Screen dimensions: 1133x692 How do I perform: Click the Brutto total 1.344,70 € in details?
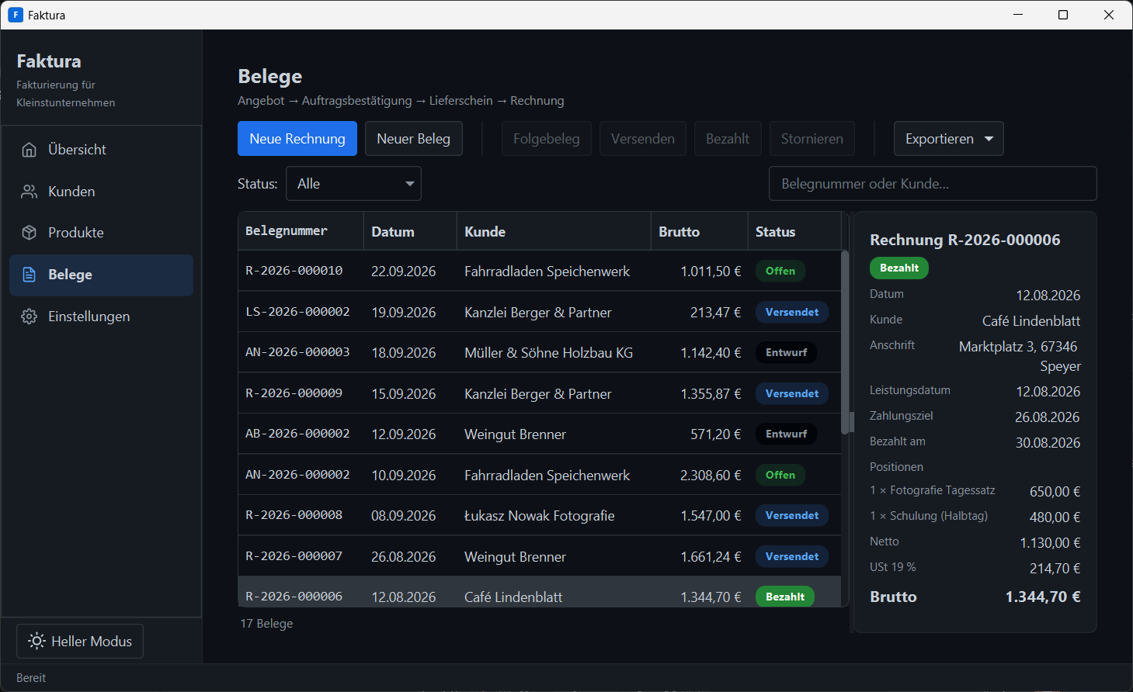(1043, 597)
